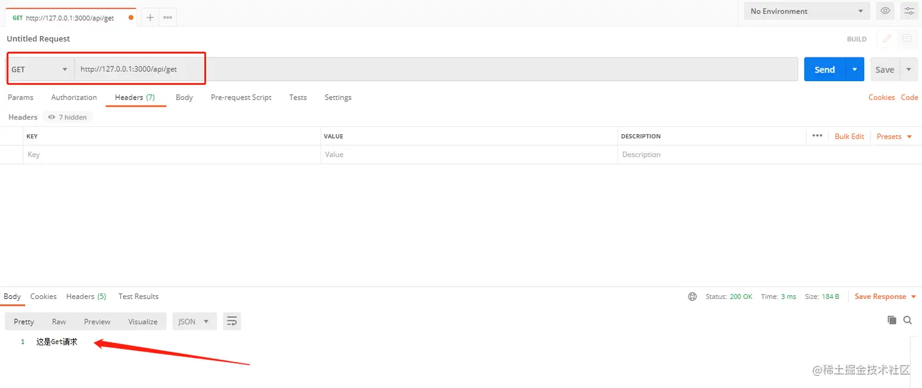
Task: Show the 7 hidden headers
Action: click(x=68, y=117)
